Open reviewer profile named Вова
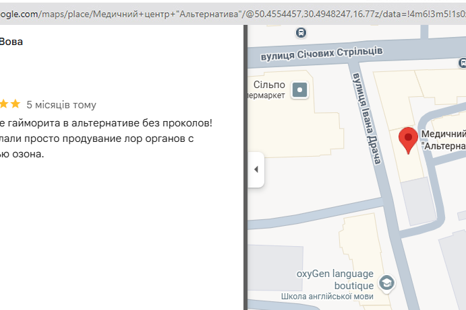Image resolution: width=466 pixels, height=310 pixels. [x=11, y=42]
